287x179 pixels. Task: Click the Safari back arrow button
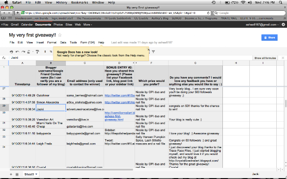point(4,13)
